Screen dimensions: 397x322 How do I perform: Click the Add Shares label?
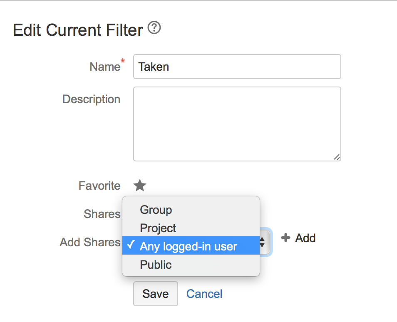click(x=90, y=242)
